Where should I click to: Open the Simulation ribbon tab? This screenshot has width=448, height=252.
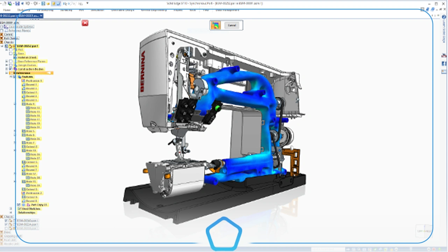click(x=97, y=10)
